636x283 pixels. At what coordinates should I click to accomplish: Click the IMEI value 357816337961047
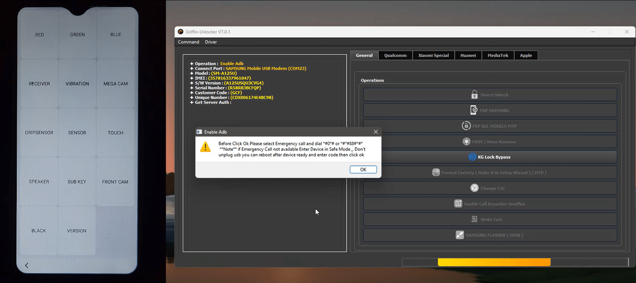pyautogui.click(x=229, y=78)
